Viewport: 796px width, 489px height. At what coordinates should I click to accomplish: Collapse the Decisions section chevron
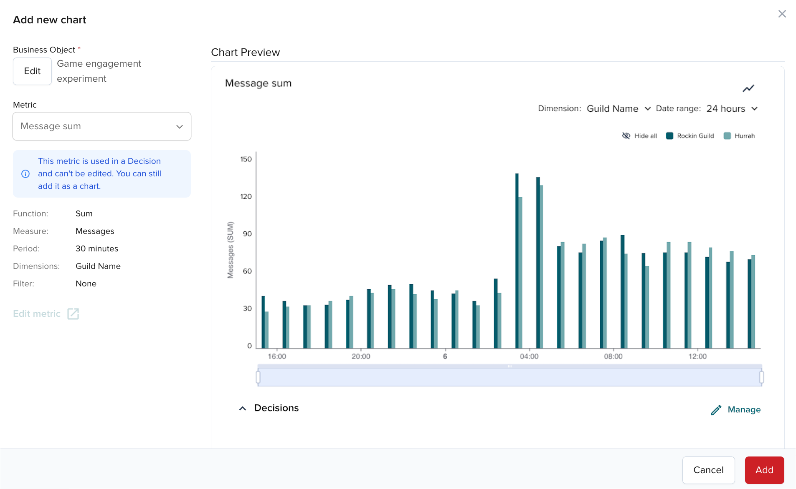[x=242, y=409]
